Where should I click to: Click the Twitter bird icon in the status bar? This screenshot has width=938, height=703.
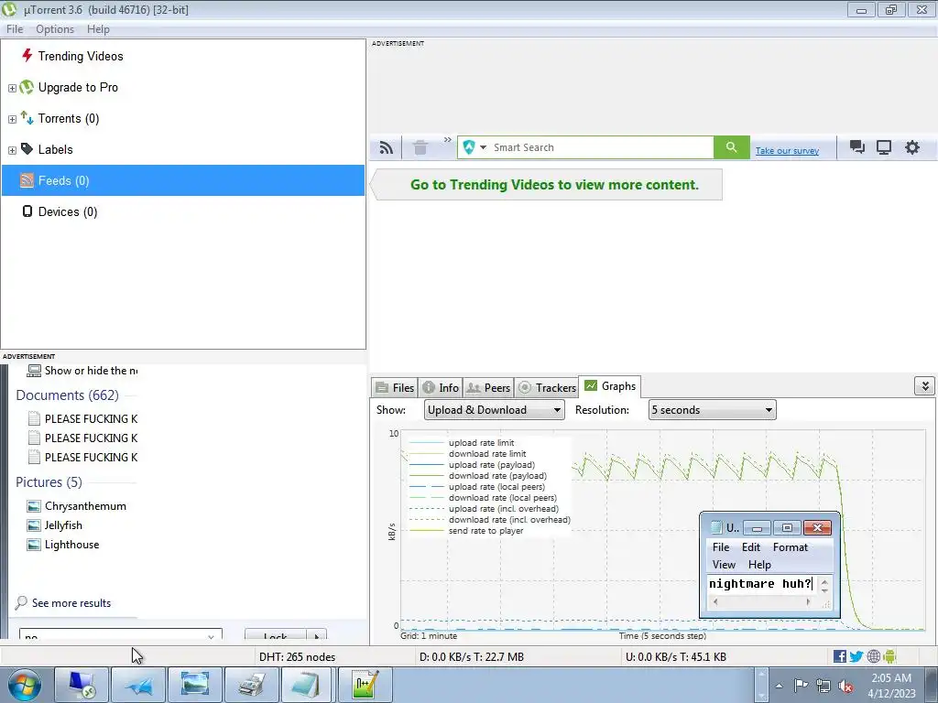pos(856,657)
